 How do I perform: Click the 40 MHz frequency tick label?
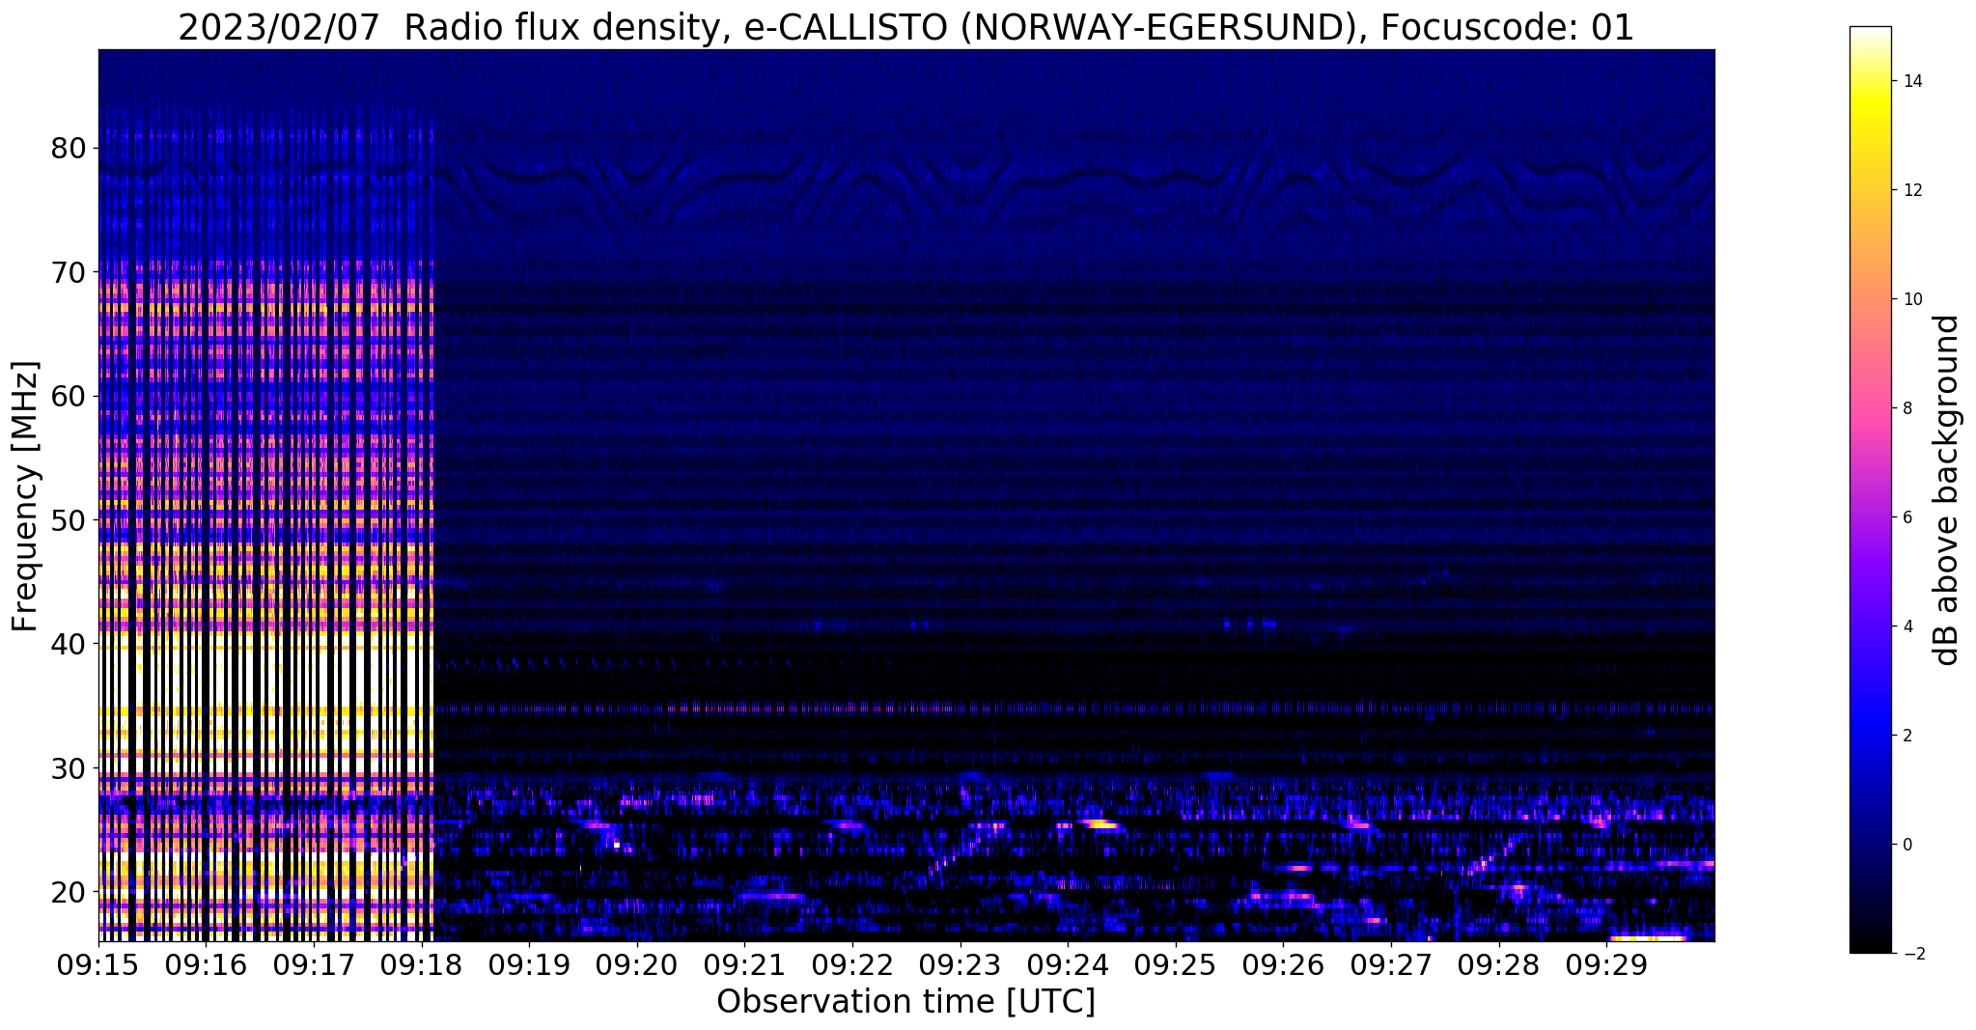tap(68, 643)
